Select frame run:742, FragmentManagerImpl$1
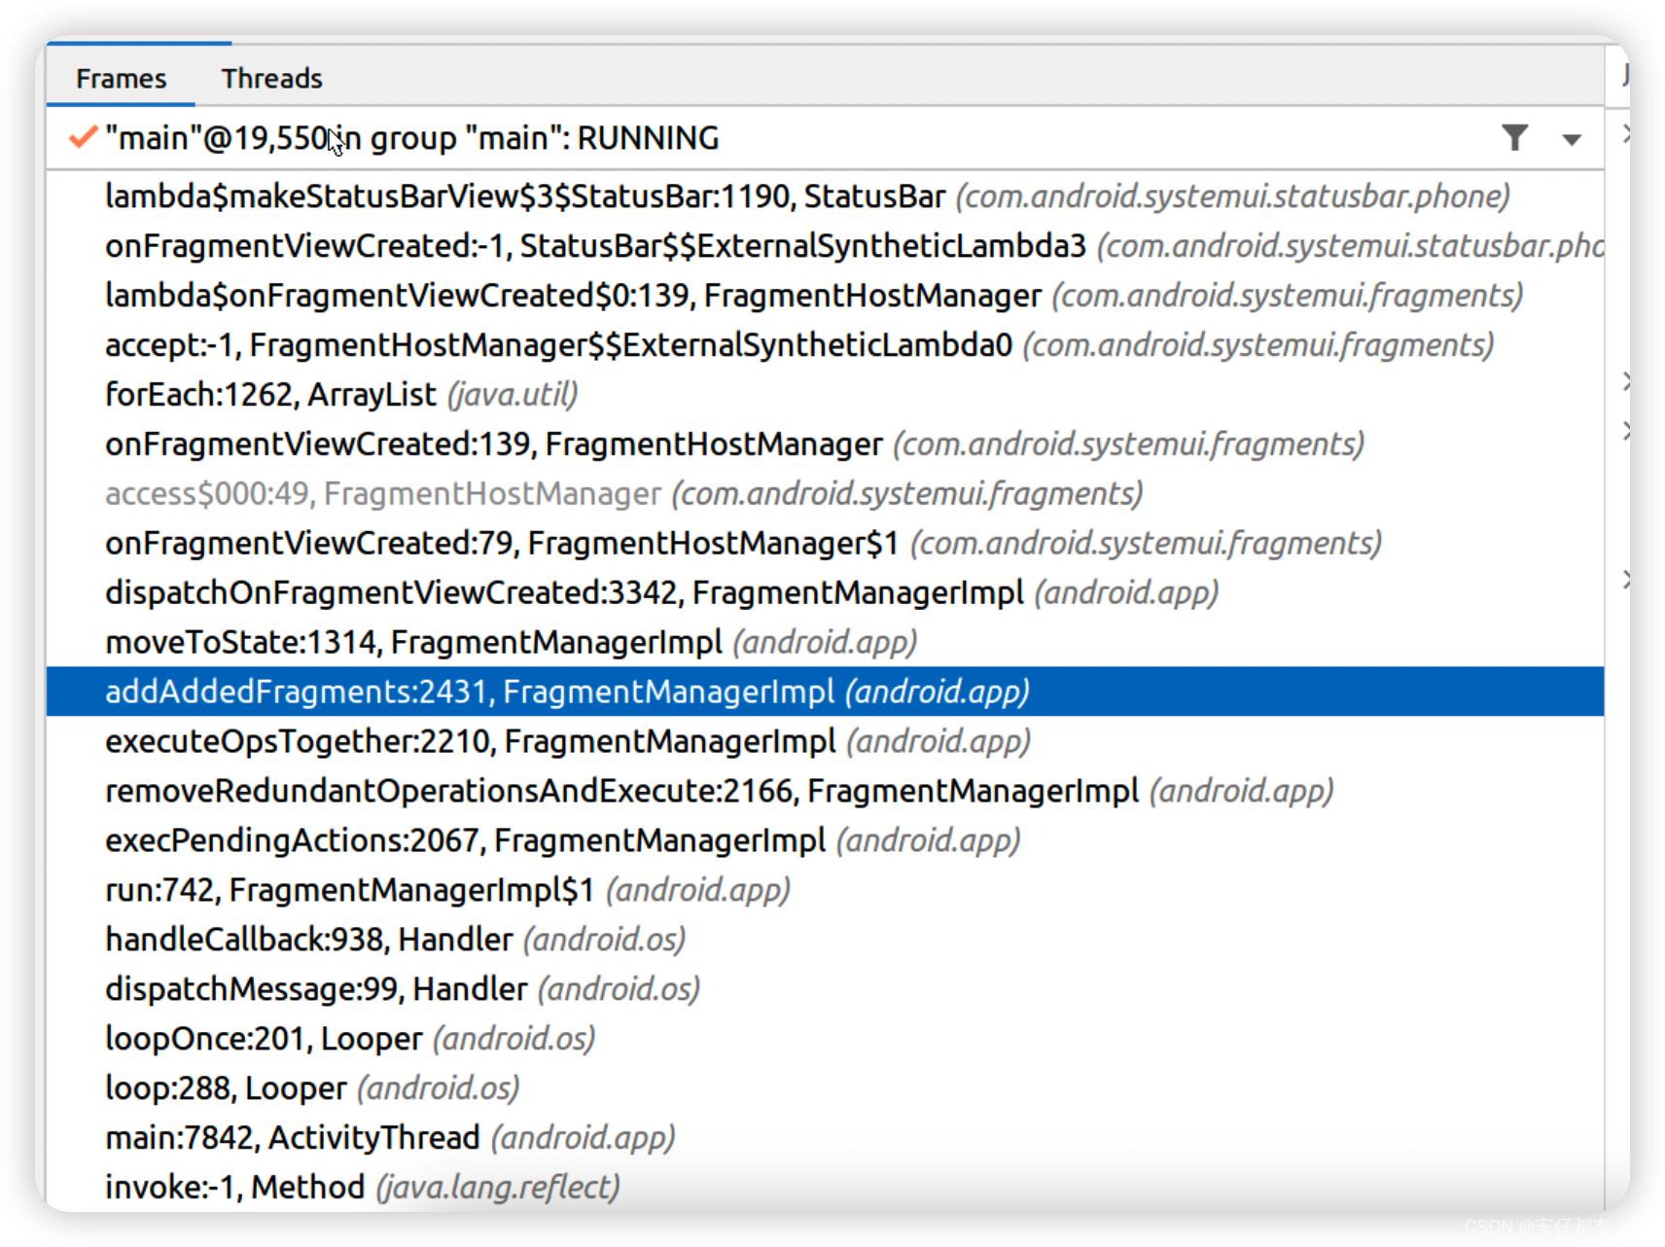Viewport: 1665px width, 1247px height. coord(825,890)
